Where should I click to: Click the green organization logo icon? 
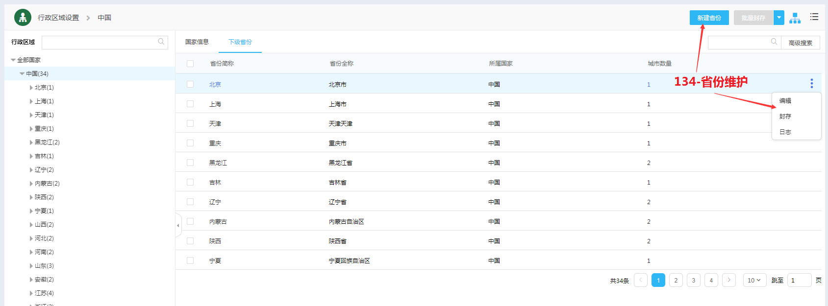pyautogui.click(x=23, y=18)
